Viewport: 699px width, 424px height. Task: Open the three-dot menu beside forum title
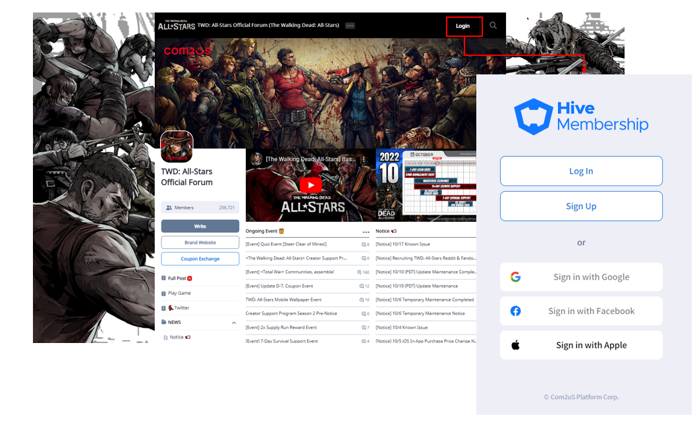coord(350,26)
